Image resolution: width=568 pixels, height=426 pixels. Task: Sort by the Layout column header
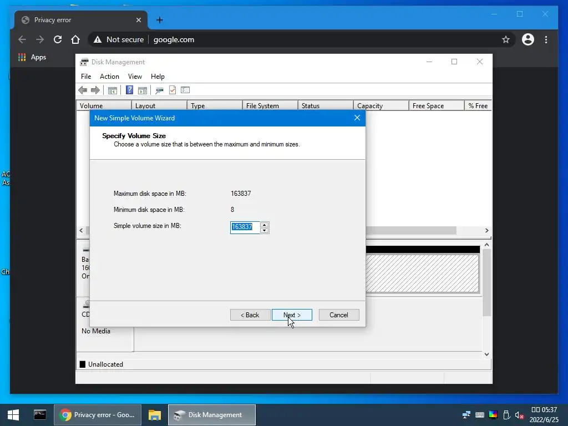pos(159,106)
